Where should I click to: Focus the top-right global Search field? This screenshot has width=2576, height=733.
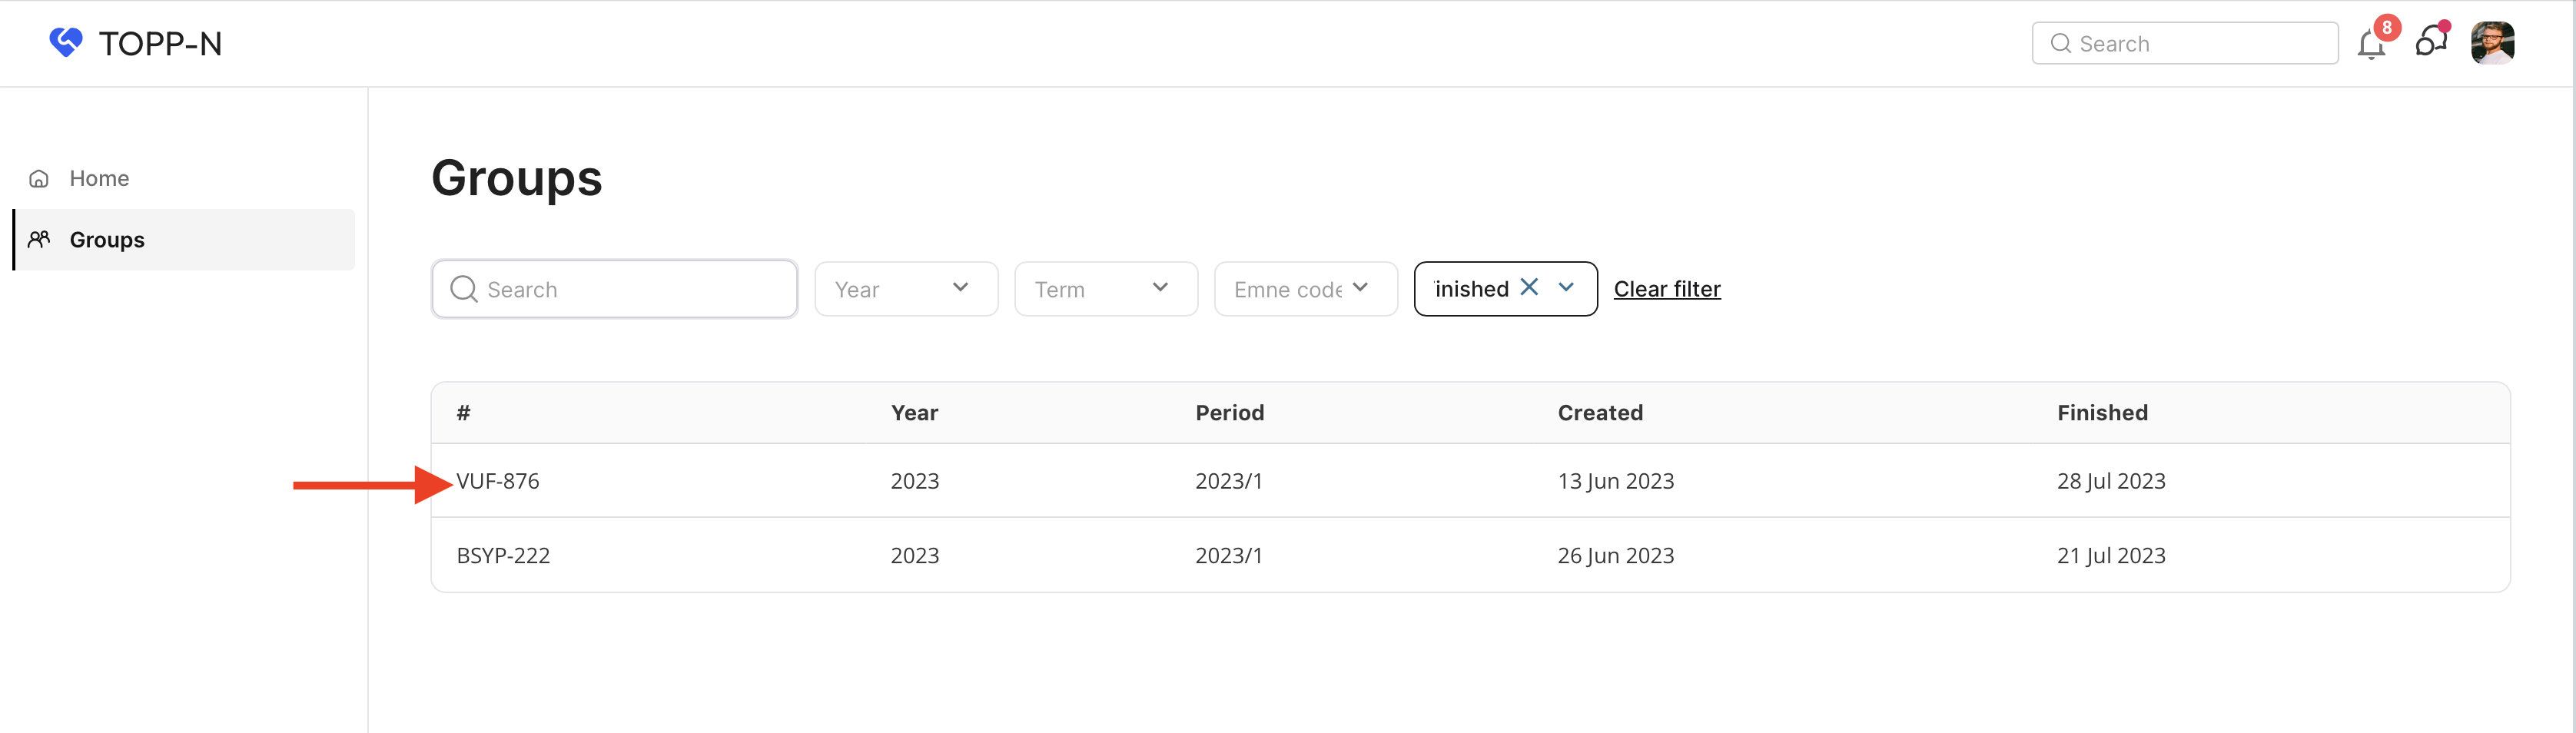2200,43
